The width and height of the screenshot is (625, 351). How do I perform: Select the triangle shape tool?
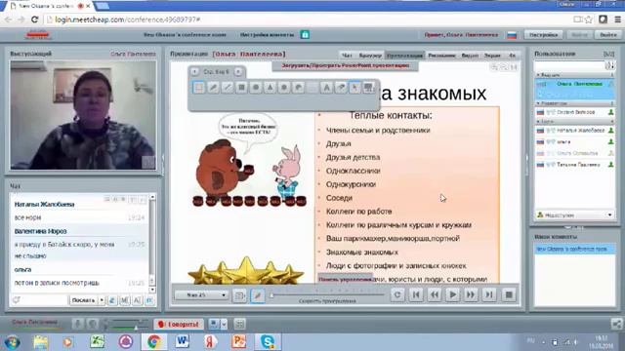(270, 87)
